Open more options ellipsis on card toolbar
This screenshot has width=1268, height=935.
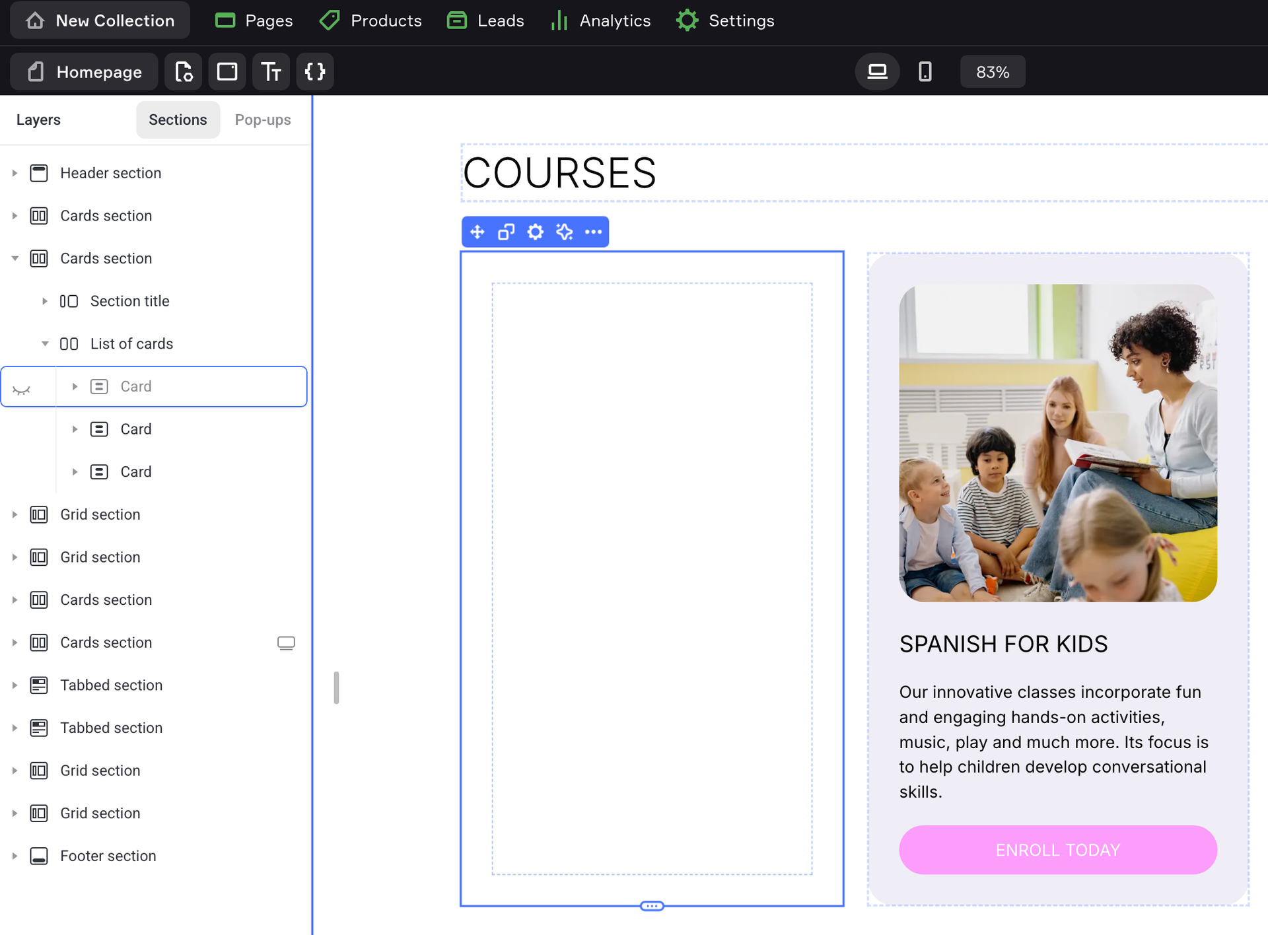(x=593, y=232)
